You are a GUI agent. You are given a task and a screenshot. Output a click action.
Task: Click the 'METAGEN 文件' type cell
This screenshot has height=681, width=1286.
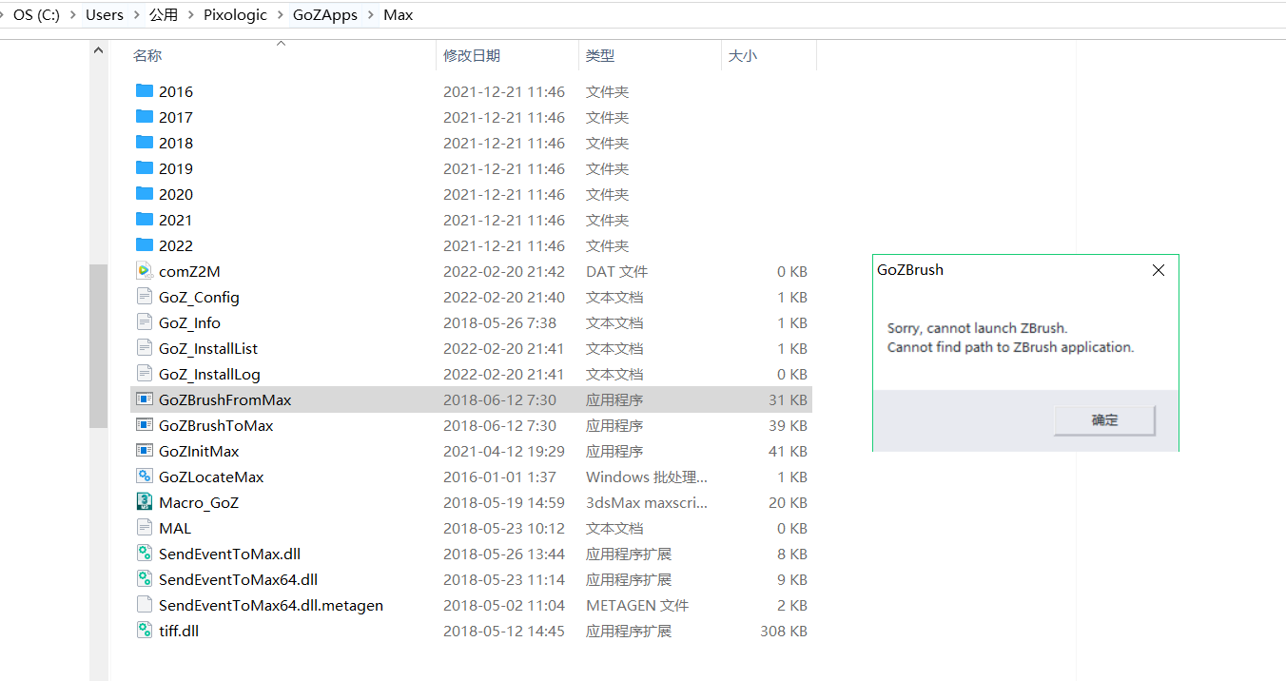(x=637, y=605)
